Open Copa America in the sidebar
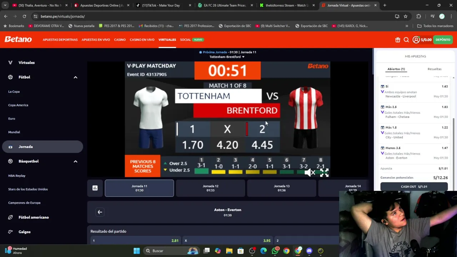This screenshot has height=257, width=457. click(x=18, y=105)
